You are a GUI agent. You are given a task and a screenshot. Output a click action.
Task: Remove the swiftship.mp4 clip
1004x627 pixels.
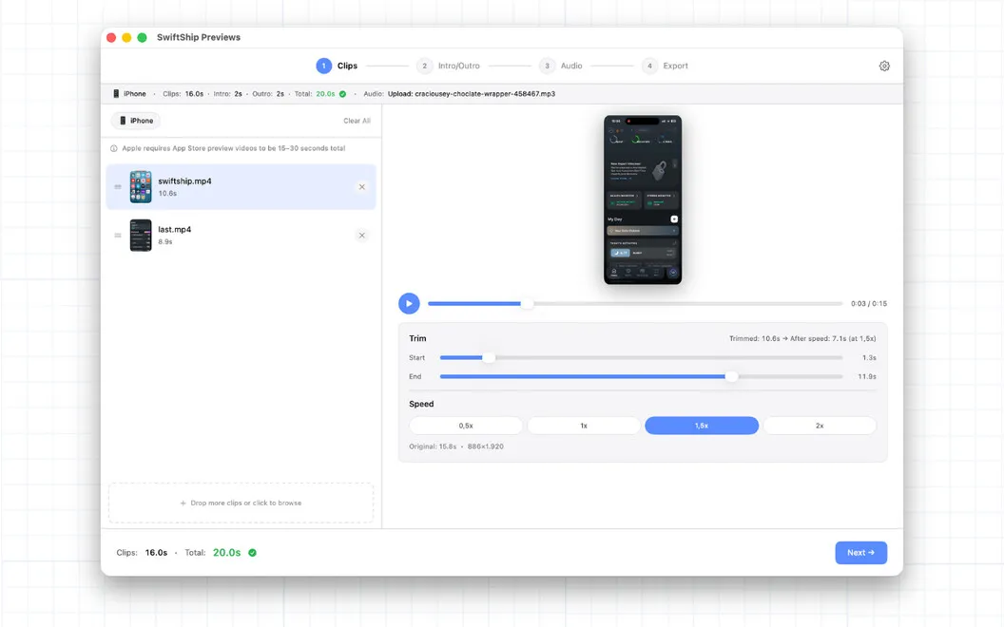pos(362,187)
